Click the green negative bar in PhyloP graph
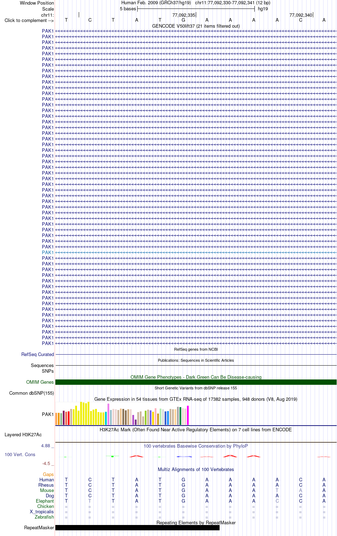The height and width of the screenshot is (536, 337). [x=112, y=456]
